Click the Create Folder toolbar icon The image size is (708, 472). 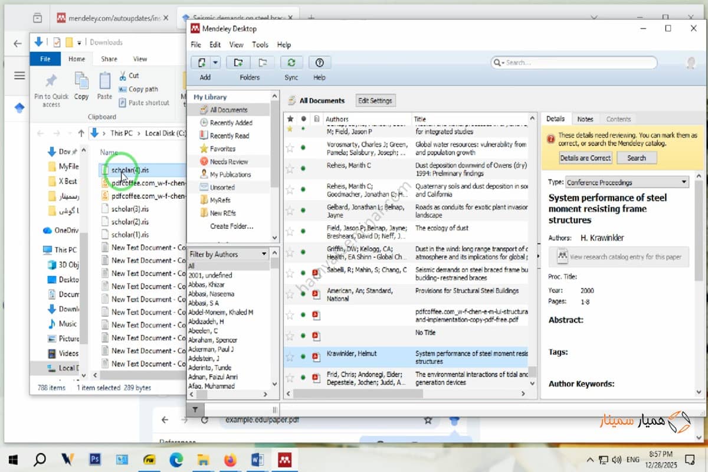(x=238, y=63)
